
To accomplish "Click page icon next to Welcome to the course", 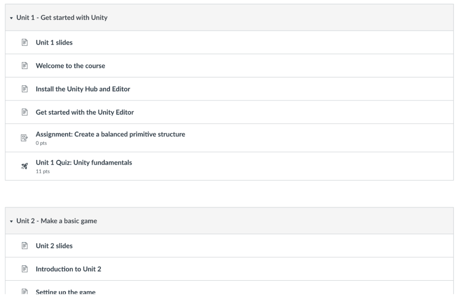I will (x=25, y=66).
